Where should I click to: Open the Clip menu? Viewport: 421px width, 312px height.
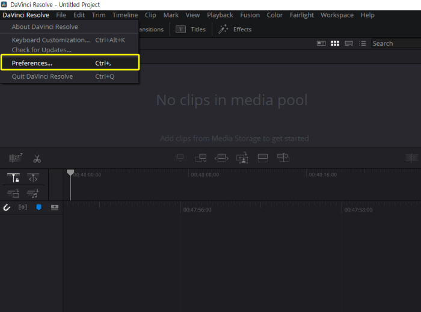coord(150,15)
